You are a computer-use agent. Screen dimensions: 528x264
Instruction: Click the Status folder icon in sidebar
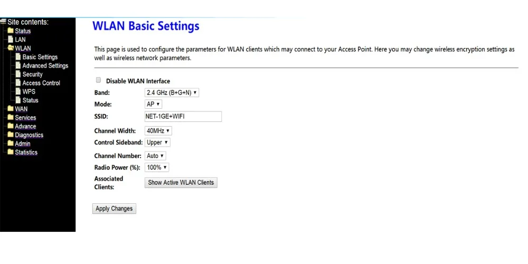tap(11, 31)
